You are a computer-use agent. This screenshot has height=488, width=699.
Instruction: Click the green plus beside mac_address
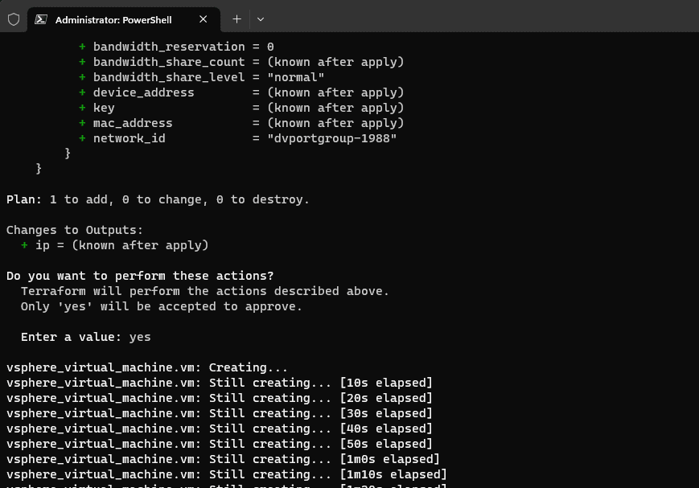point(82,123)
